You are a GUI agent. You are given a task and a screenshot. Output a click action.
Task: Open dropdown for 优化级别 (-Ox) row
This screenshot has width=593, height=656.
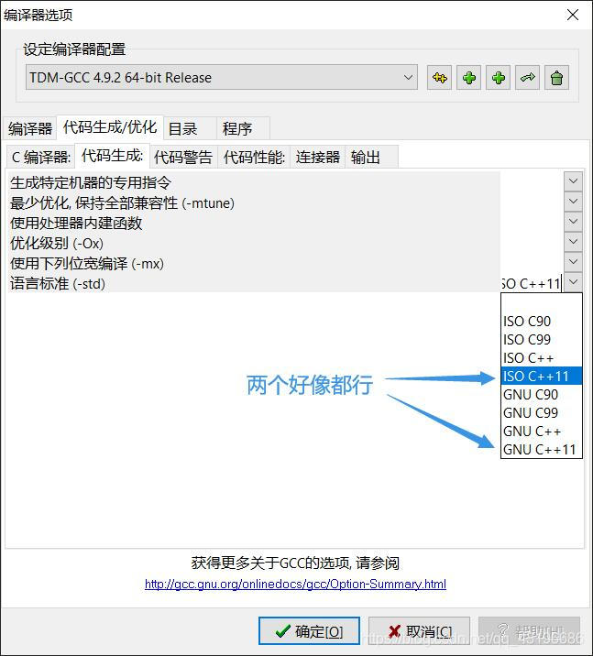(573, 242)
